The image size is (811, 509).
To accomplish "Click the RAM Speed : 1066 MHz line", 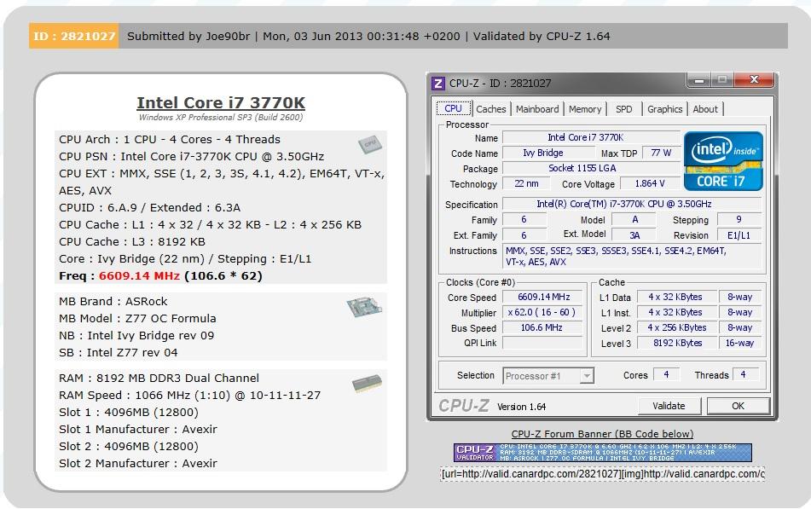I will (190, 396).
